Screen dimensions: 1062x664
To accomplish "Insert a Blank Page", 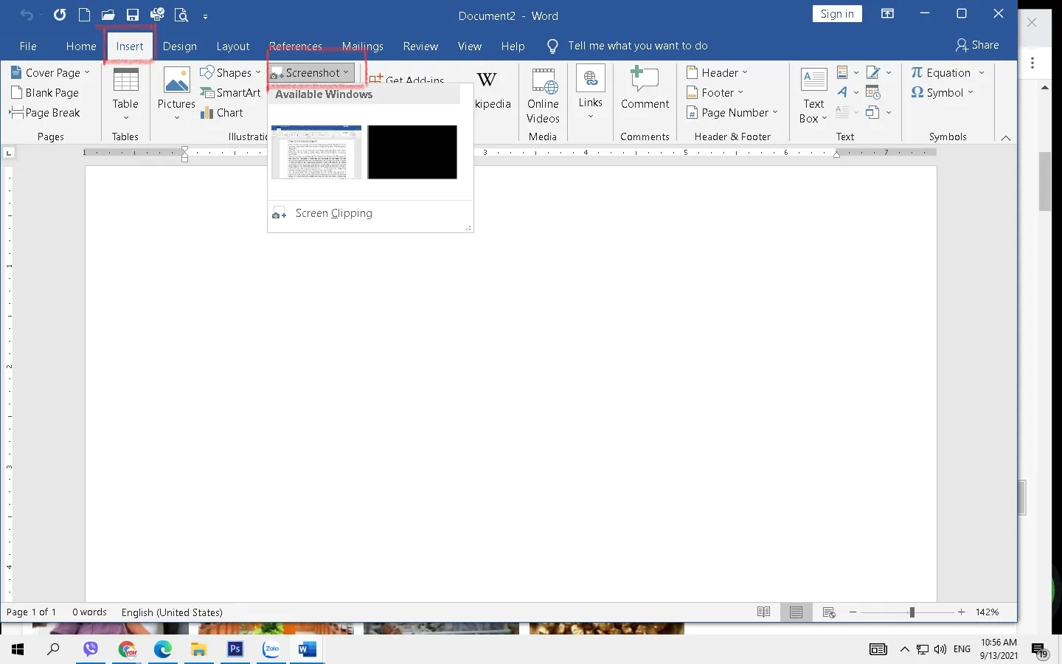I will click(x=45, y=93).
